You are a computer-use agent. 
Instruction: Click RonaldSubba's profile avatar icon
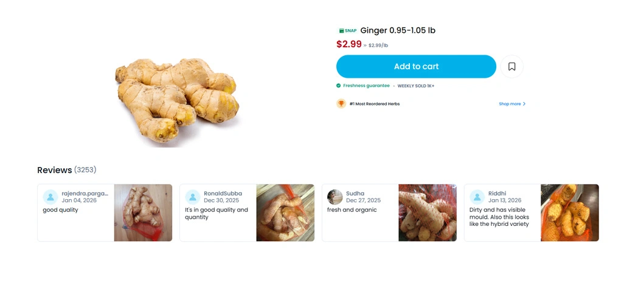pyautogui.click(x=193, y=197)
